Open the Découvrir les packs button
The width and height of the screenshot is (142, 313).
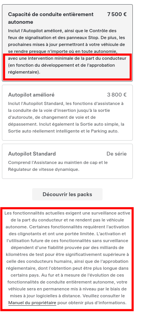click(67, 194)
